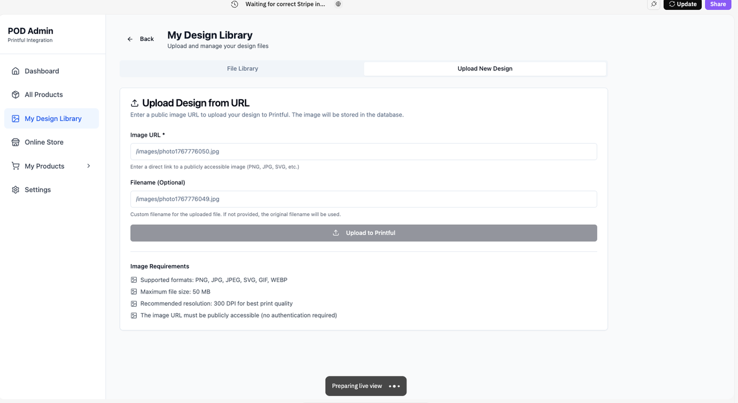Click the Filename (Optional) text field
Screen dimensions: 738x403
(x=364, y=198)
